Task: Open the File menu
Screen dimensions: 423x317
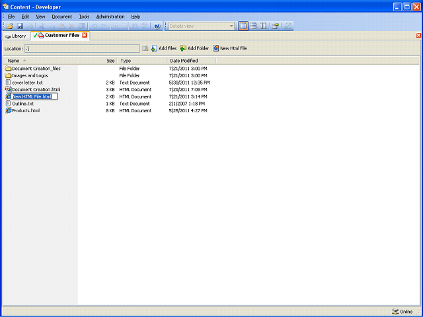Action: tap(11, 17)
